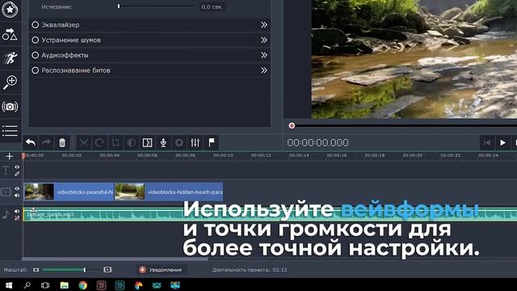This screenshot has height=291, width=517.
Task: Open clip properties gear icon
Action: 179,142
